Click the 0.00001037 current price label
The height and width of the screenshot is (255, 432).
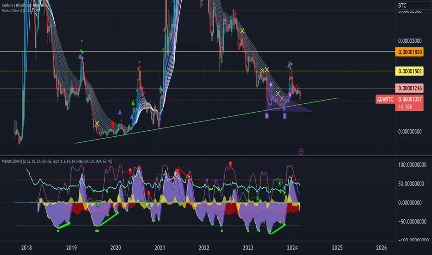coord(409,99)
